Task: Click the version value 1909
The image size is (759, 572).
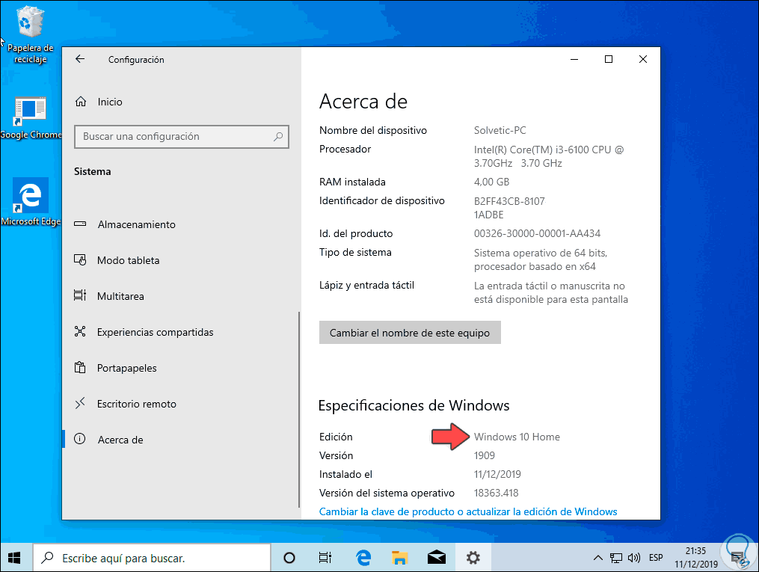Action: pyautogui.click(x=485, y=455)
